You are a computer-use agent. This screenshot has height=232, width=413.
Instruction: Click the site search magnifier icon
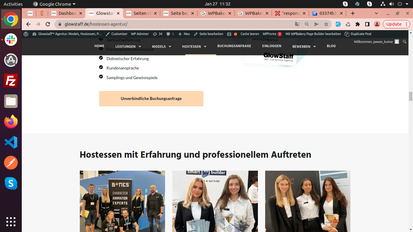pos(405,42)
